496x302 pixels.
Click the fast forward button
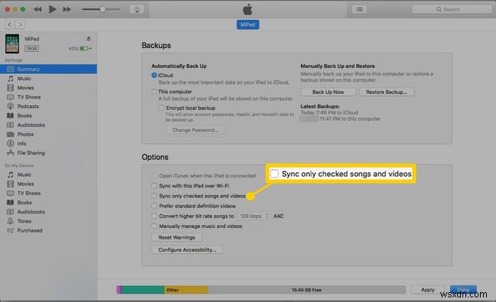click(x=66, y=9)
